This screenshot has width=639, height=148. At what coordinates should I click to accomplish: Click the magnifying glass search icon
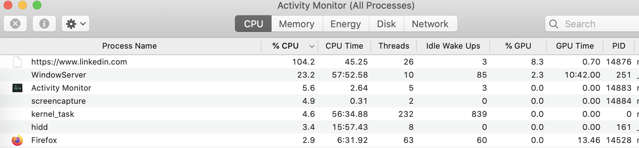pyautogui.click(x=554, y=24)
